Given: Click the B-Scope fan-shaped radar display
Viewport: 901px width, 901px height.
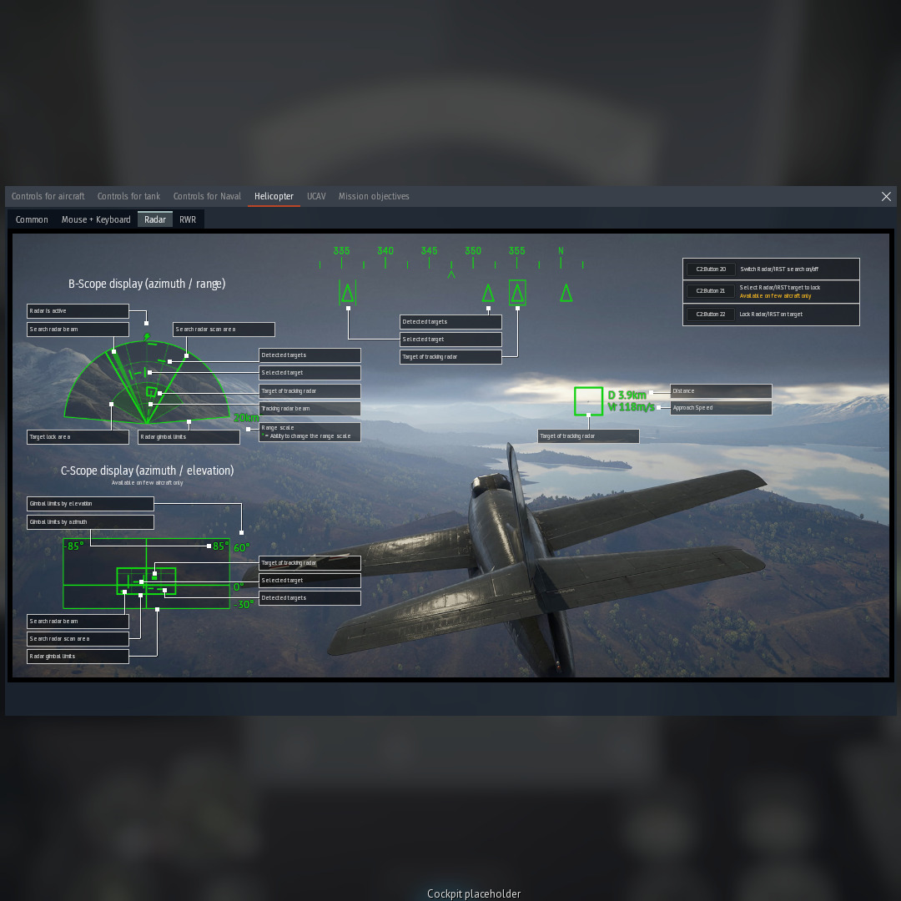Looking at the screenshot, I should pyautogui.click(x=147, y=384).
